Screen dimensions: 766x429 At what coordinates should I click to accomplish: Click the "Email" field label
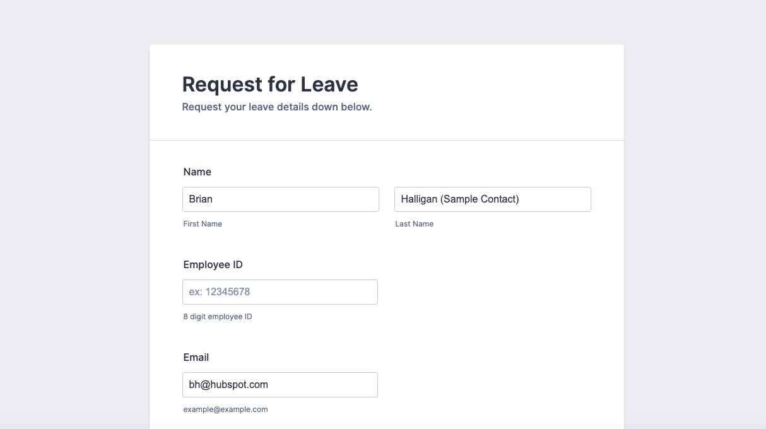196,358
